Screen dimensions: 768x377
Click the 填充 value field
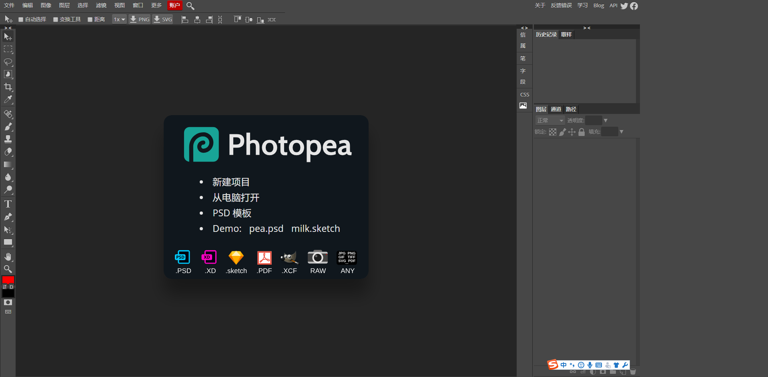[610, 132]
